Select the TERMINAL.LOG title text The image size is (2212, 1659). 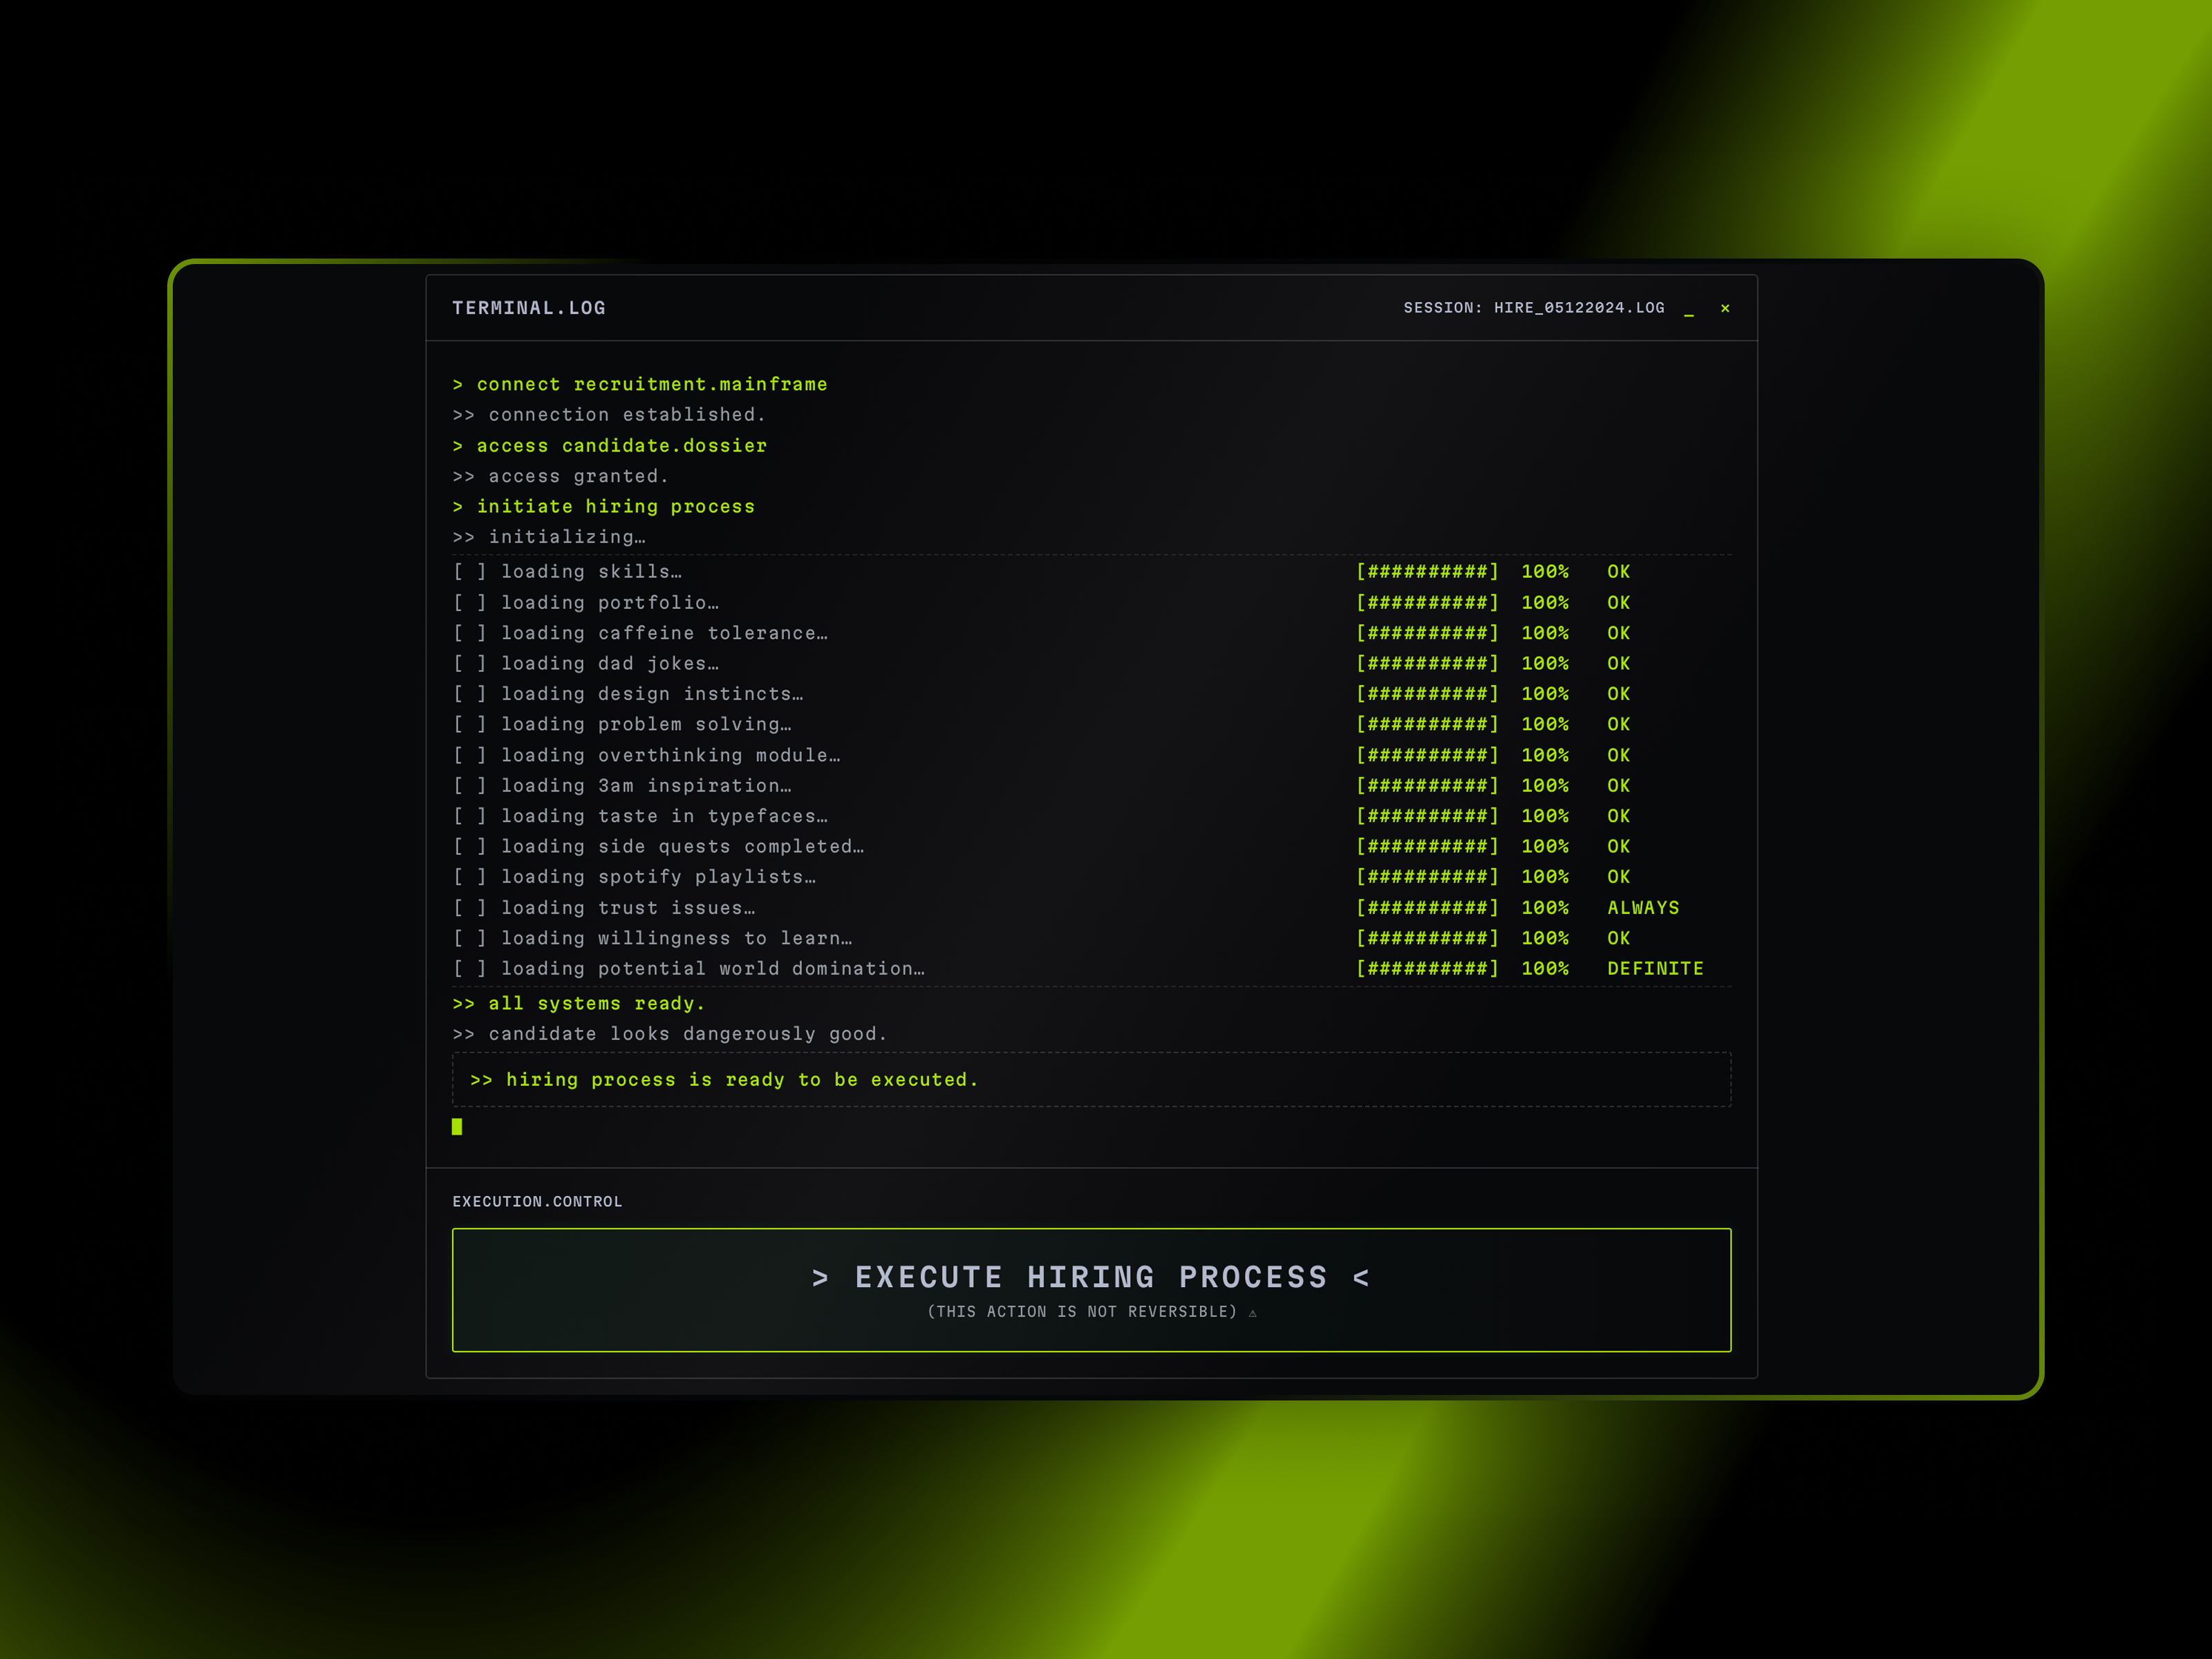coord(529,308)
